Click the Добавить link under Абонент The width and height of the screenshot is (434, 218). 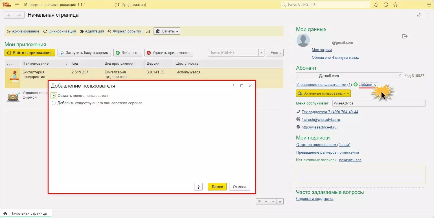367,84
